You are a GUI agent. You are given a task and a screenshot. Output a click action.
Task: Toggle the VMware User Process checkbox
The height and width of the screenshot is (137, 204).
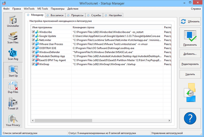33,44
